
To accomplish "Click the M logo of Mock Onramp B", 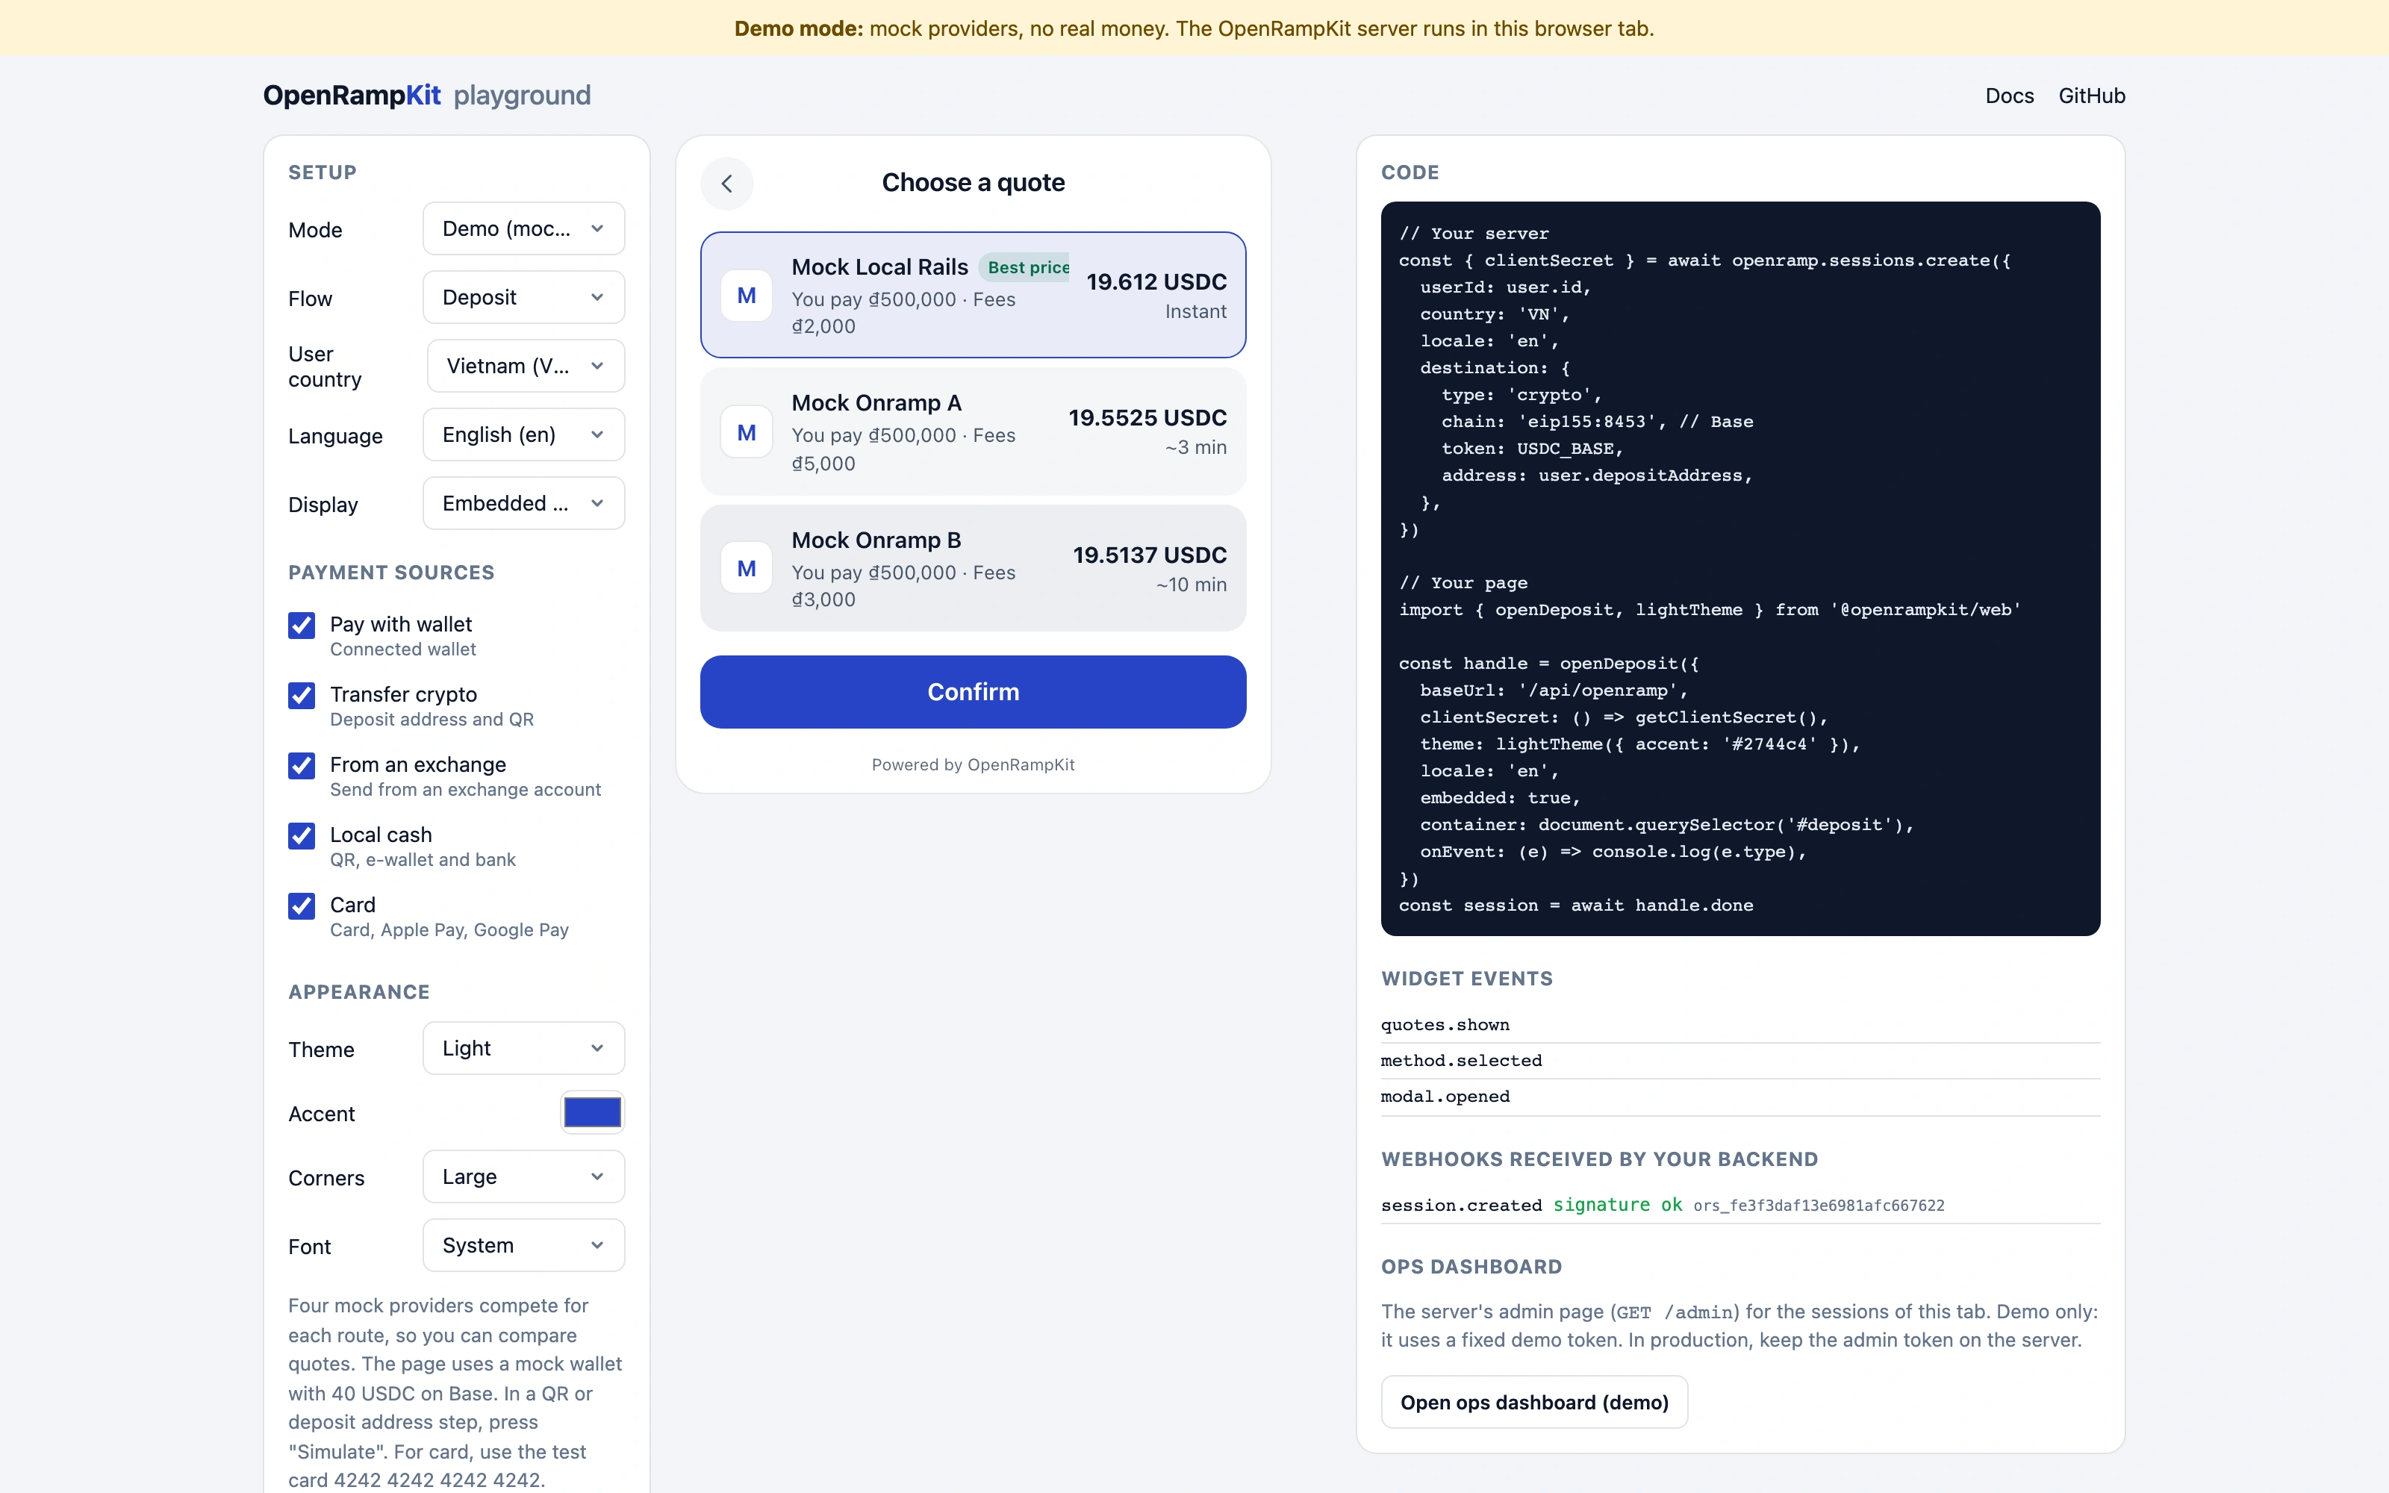I will coord(747,569).
